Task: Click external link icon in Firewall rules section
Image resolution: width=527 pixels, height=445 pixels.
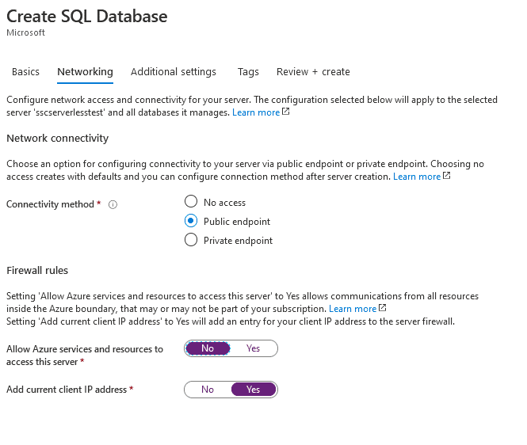Action: 383,308
